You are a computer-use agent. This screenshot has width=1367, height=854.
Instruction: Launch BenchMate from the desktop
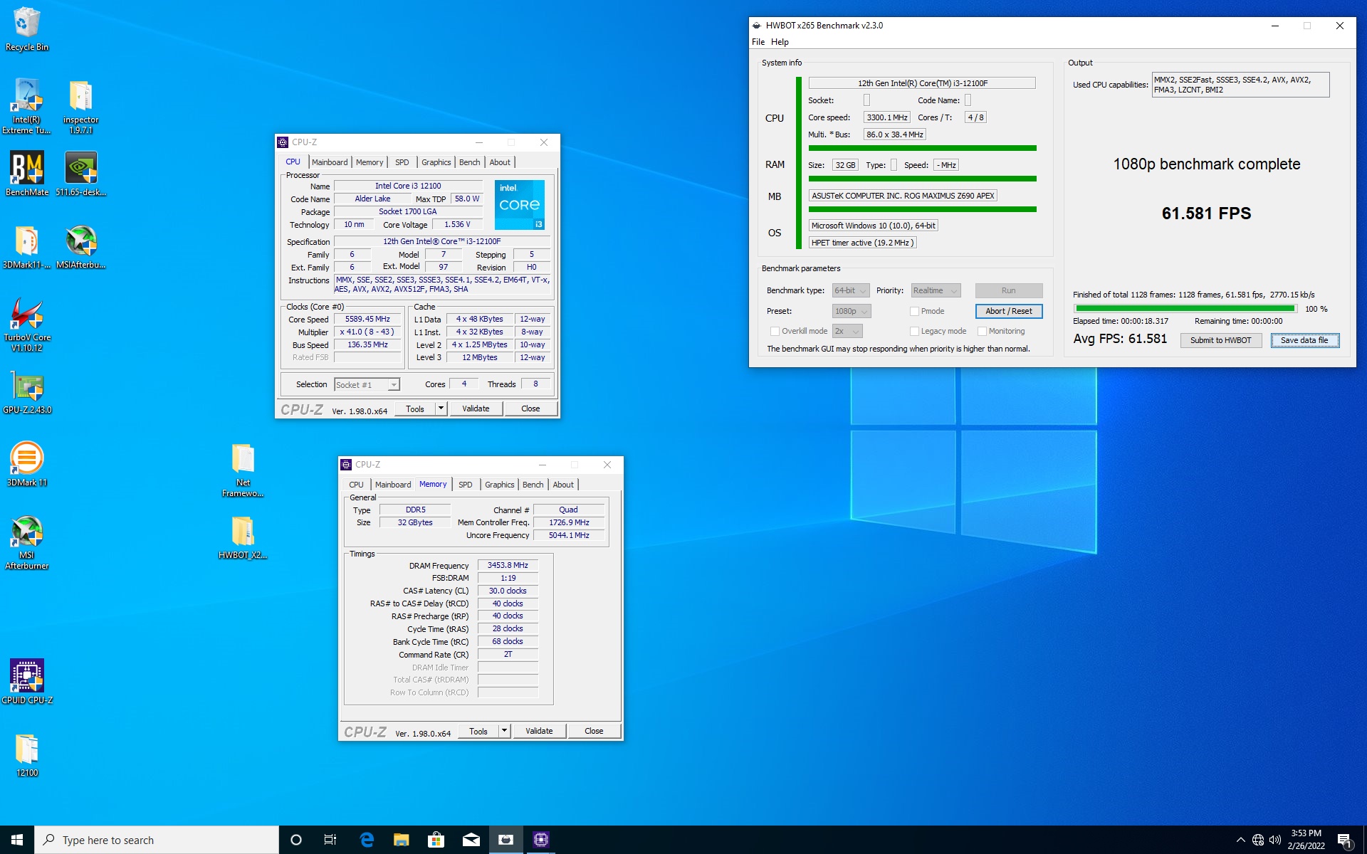pos(27,174)
